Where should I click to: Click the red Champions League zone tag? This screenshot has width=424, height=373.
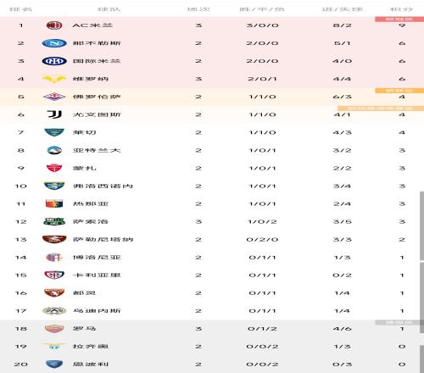399,19
